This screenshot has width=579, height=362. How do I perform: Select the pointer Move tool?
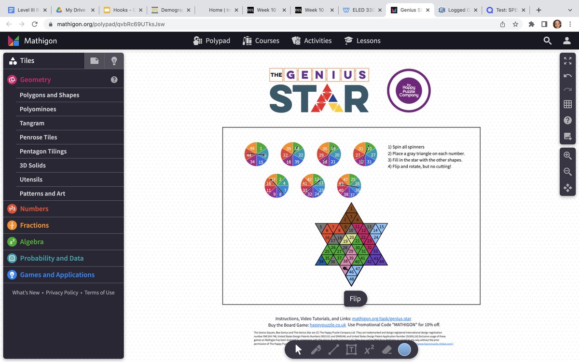pyautogui.click(x=299, y=349)
